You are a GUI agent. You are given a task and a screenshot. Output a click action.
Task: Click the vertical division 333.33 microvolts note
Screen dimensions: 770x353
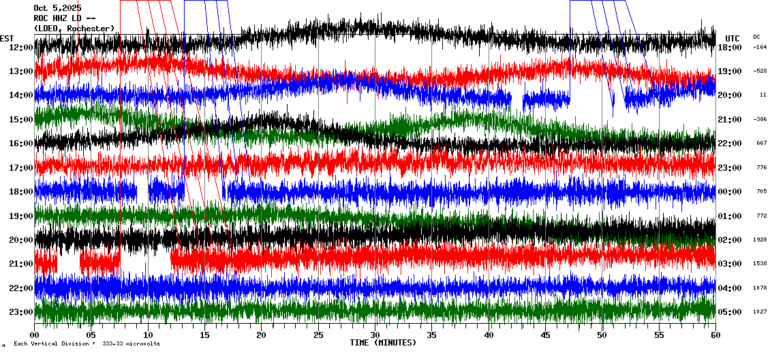point(87,343)
